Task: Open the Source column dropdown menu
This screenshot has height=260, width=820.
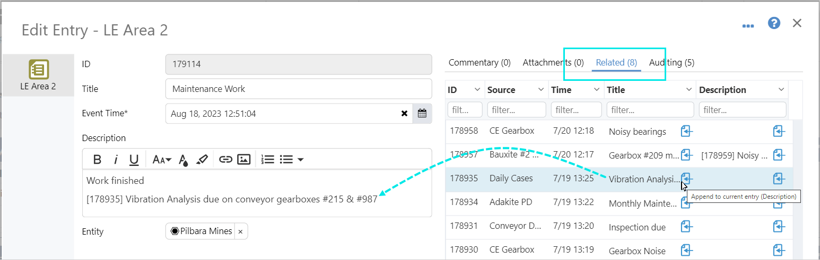Action: point(541,89)
